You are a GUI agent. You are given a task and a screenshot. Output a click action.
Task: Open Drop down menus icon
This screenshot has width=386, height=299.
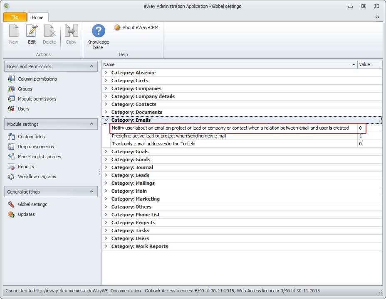[x=11, y=147]
